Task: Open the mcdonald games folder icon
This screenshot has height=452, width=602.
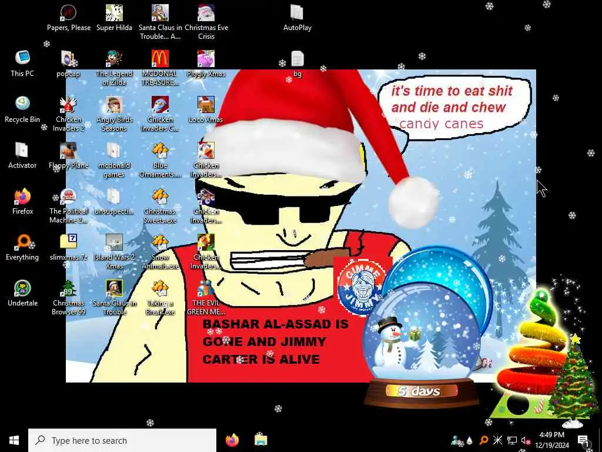Action: click(114, 159)
